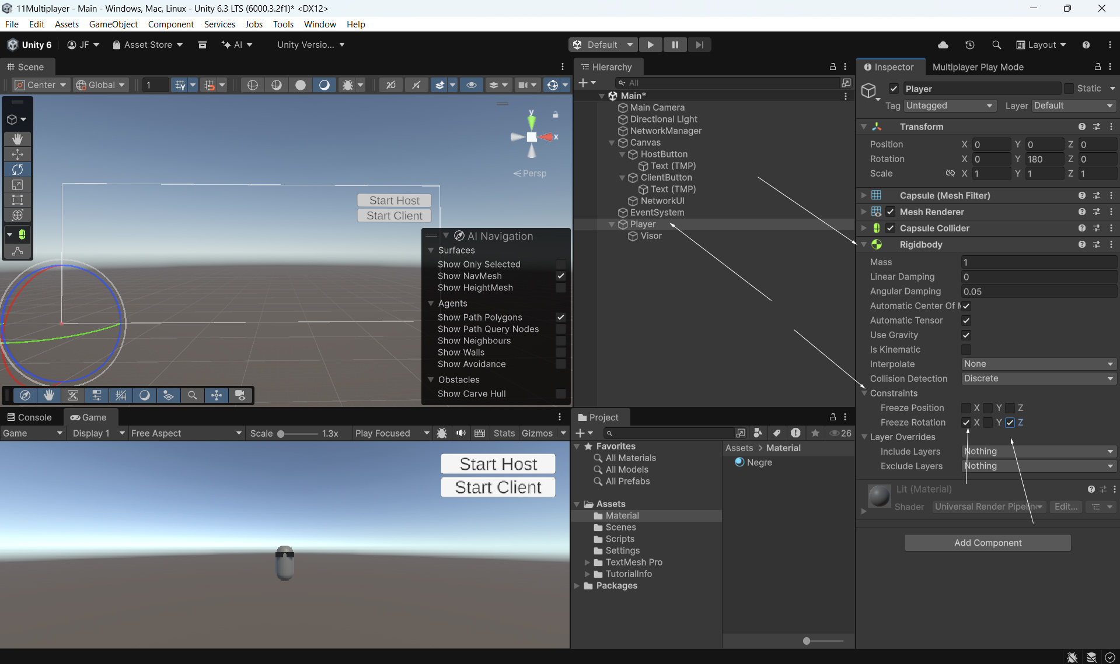
Task: Open the GameObject menu
Action: tap(113, 24)
